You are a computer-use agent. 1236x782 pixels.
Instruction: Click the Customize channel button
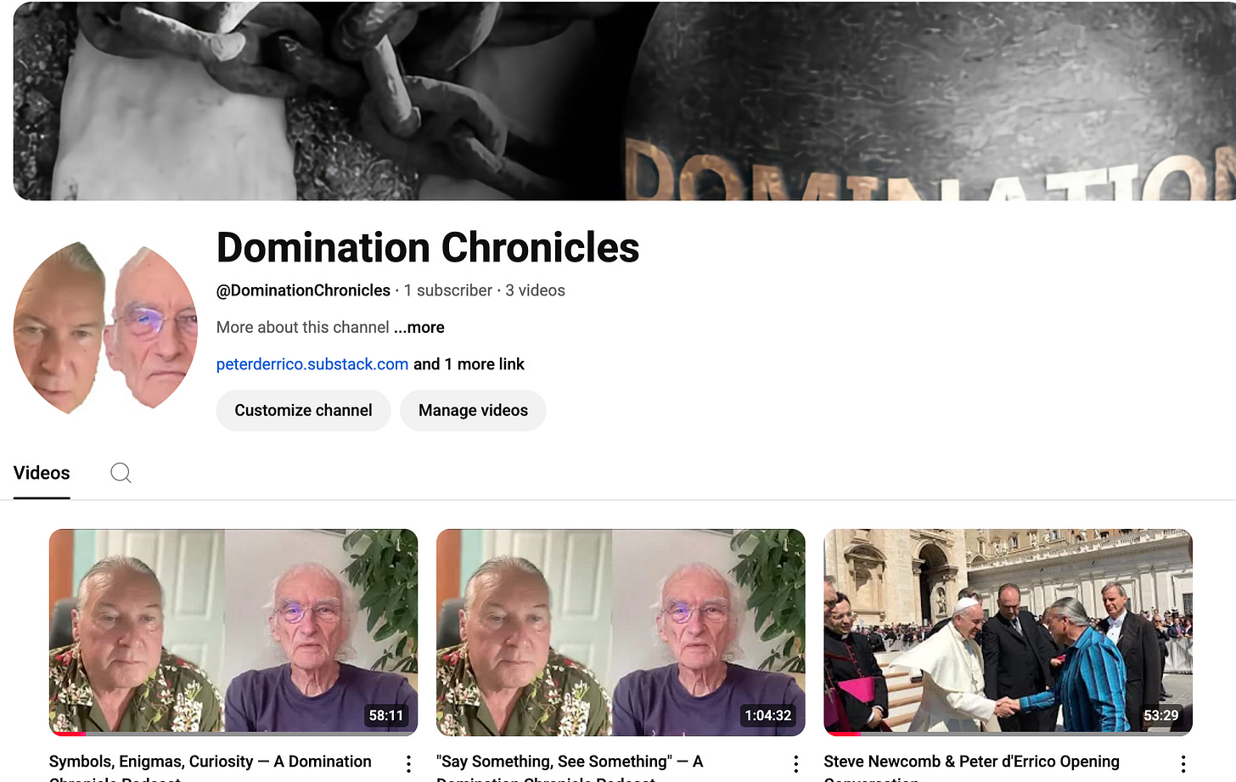303,410
